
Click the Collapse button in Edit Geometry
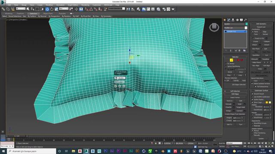(266, 41)
